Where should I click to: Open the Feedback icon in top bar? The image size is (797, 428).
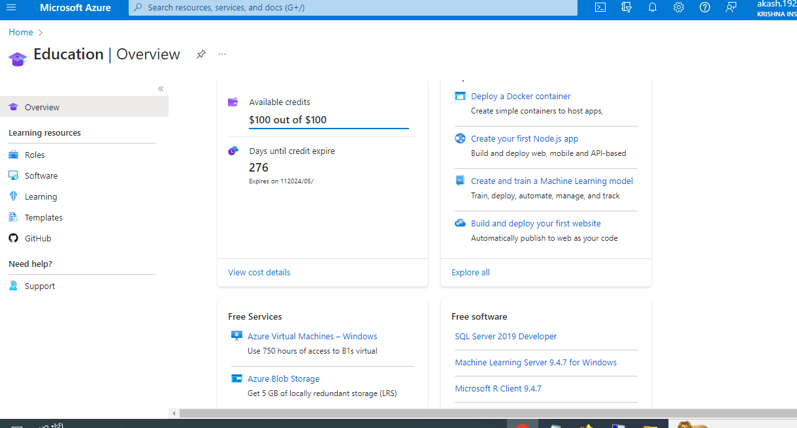click(731, 8)
